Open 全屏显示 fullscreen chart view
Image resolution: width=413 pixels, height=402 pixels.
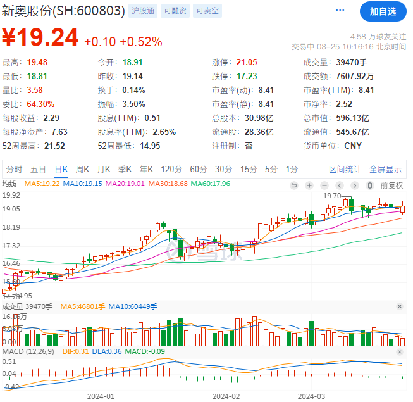385,169
